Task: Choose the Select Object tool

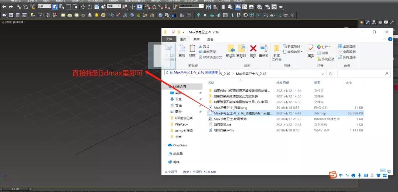Action: coord(55,7)
